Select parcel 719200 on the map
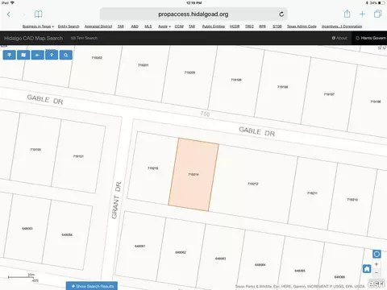The height and width of the screenshot is (290, 387). [189, 72]
